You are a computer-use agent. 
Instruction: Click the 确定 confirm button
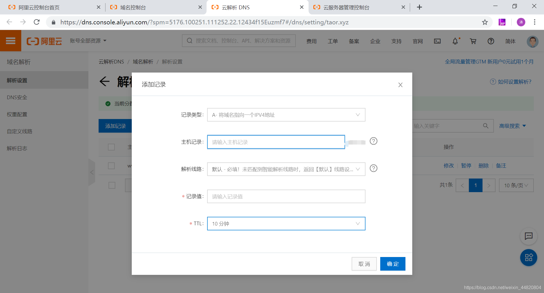click(392, 264)
